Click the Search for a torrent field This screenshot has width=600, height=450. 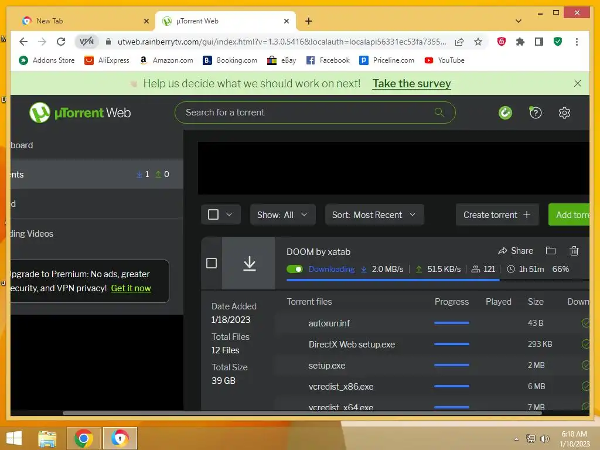tap(315, 112)
